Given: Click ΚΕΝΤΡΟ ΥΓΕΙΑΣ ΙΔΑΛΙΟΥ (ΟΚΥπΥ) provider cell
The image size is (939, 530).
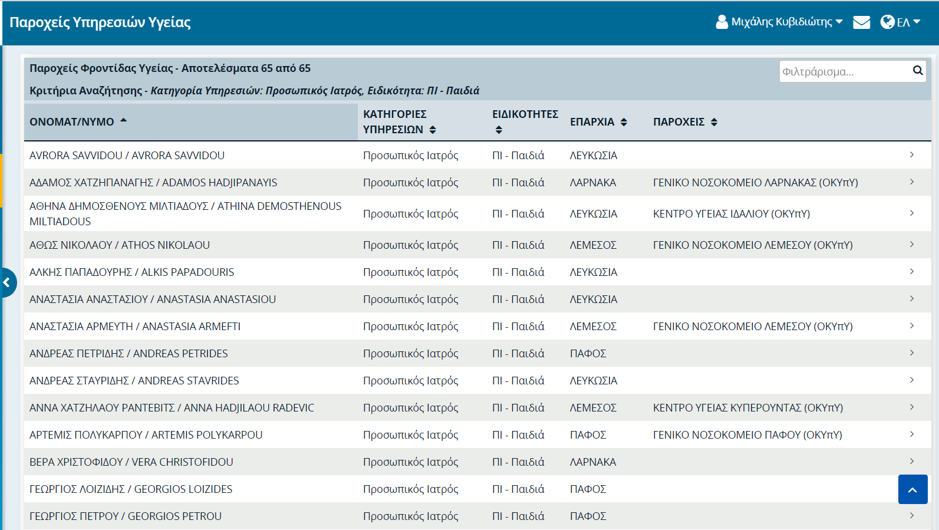Looking at the screenshot, I should 732,214.
